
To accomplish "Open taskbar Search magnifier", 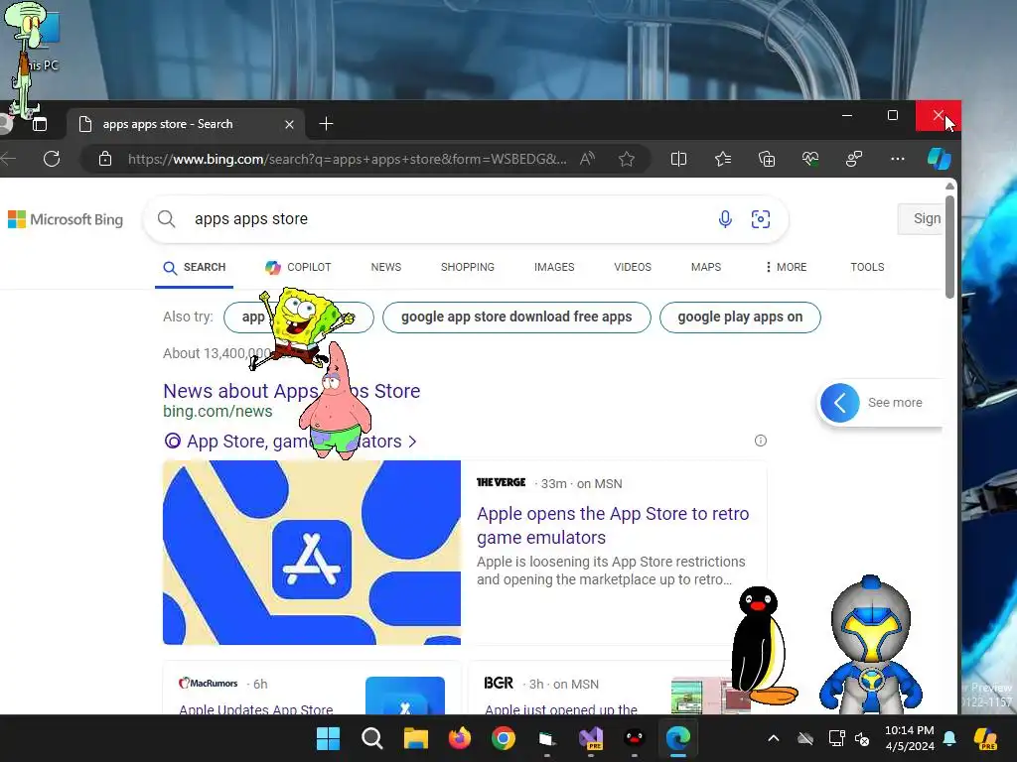I will click(x=372, y=738).
